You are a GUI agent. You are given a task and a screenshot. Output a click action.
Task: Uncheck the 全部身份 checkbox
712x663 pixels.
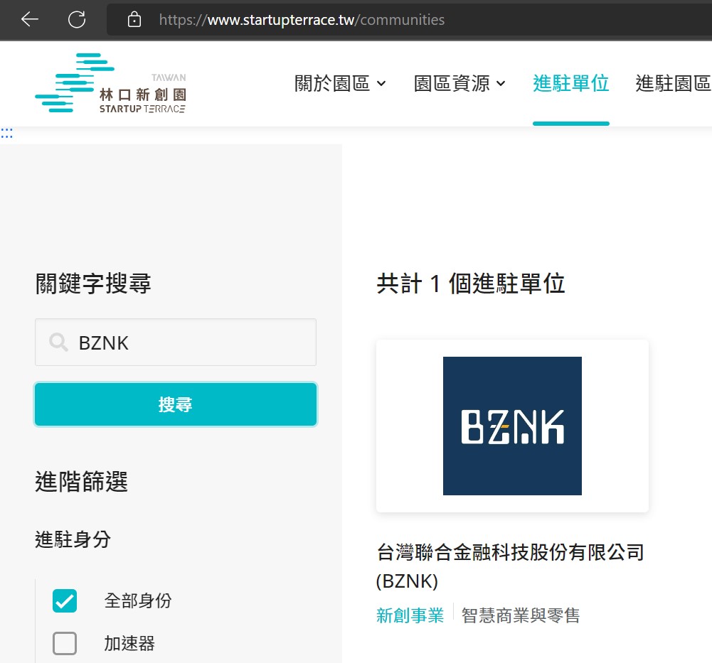(65, 601)
